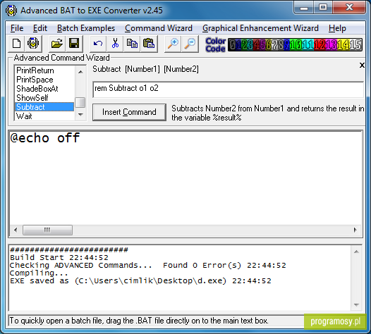Minimize the Advanced BAT to EXE Converter window
The image size is (371, 334).
pyautogui.click(x=304, y=8)
